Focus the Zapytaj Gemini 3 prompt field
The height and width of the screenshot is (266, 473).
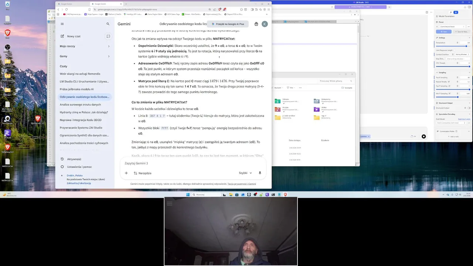[192, 163]
